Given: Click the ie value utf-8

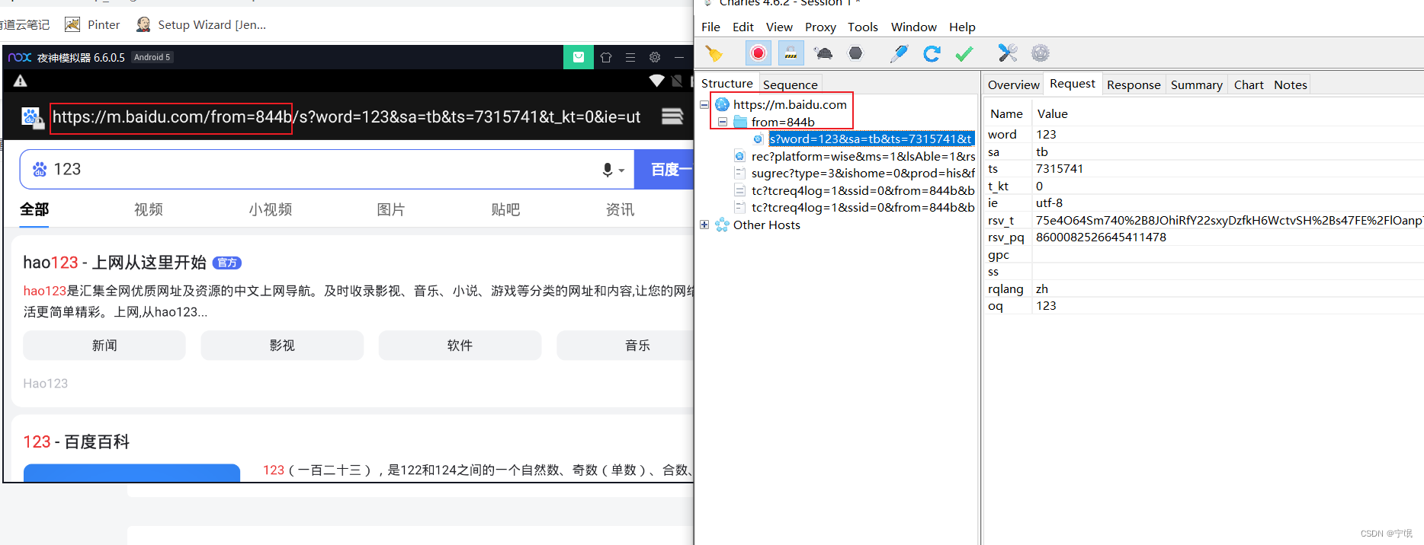Looking at the screenshot, I should click(x=1049, y=202).
